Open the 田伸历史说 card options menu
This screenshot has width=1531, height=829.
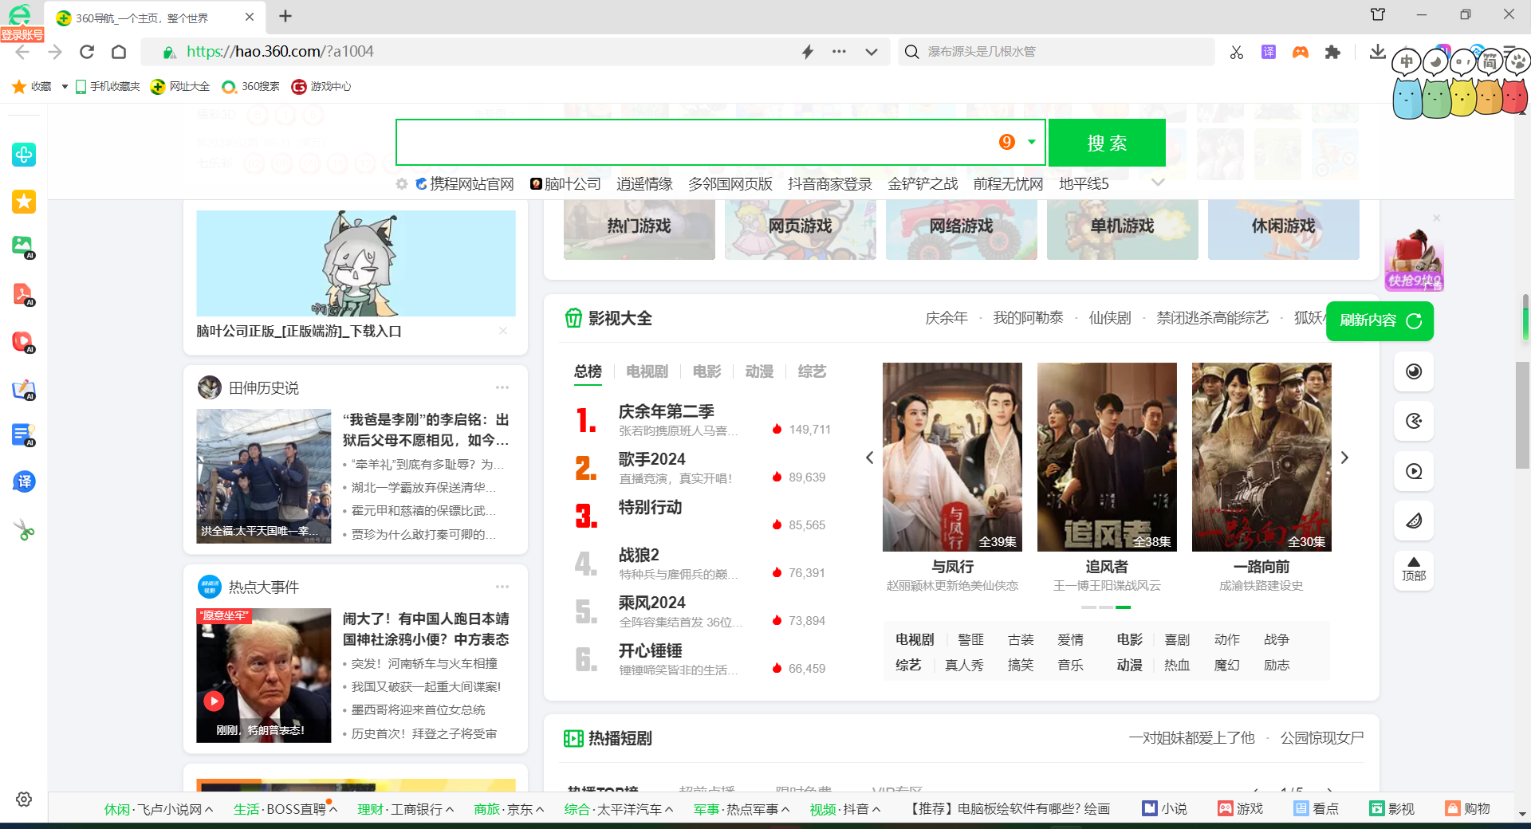(x=502, y=387)
